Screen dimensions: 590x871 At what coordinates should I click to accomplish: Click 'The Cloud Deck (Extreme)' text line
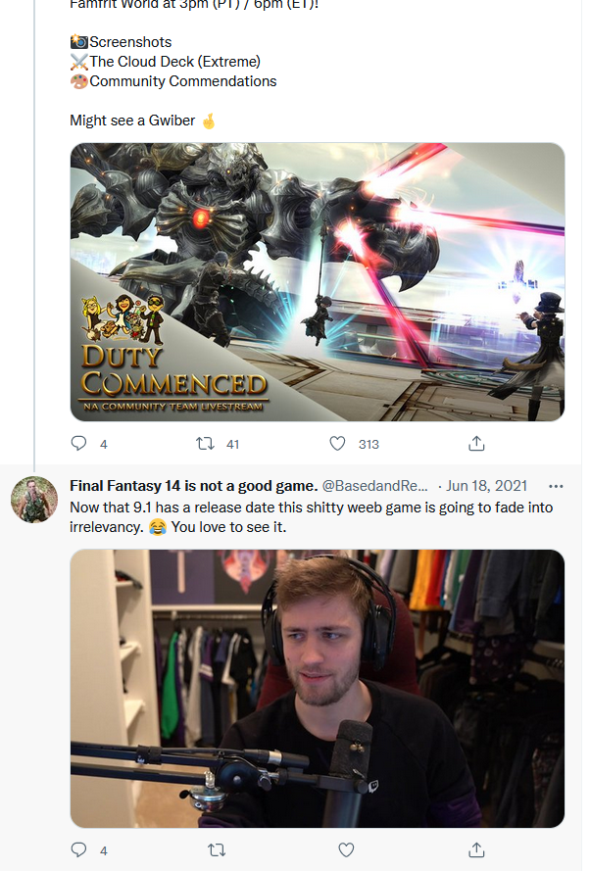(x=175, y=62)
